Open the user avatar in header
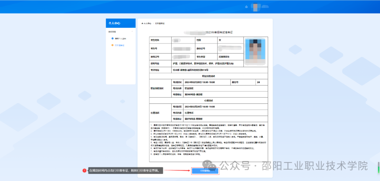This screenshot has height=181, width=380. click(256, 7)
